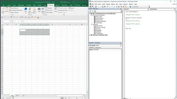Add a new sheet with plus button

[24, 96]
